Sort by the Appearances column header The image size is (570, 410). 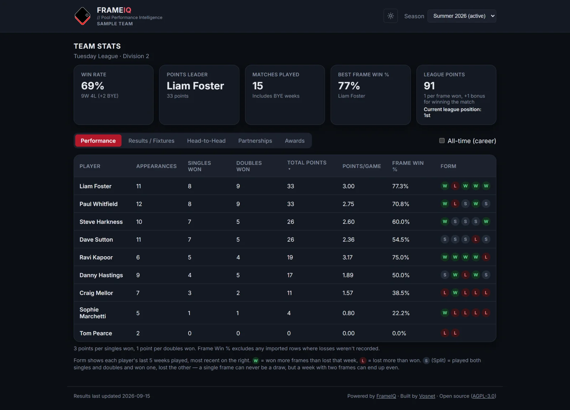click(x=156, y=166)
